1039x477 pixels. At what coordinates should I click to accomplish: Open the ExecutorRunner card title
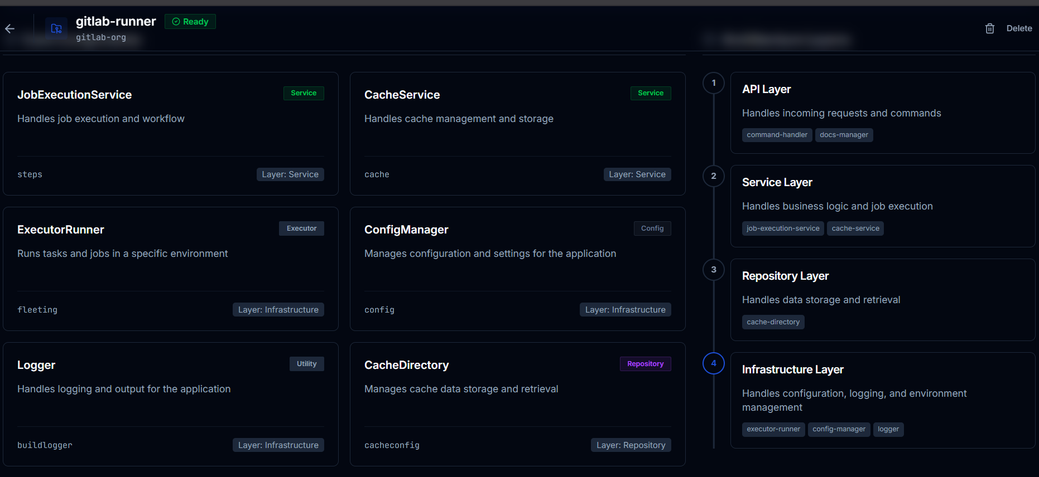[x=61, y=230]
